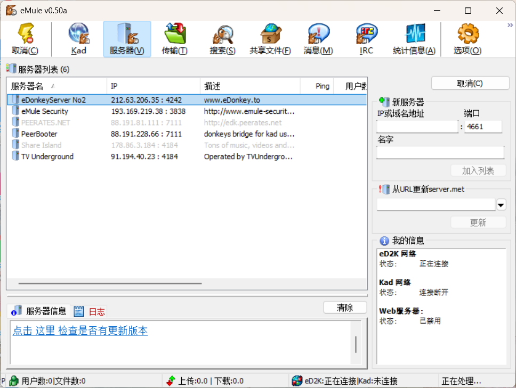This screenshot has height=388, width=516.
Task: Click the 正在处理... status entry
Action: [462, 381]
